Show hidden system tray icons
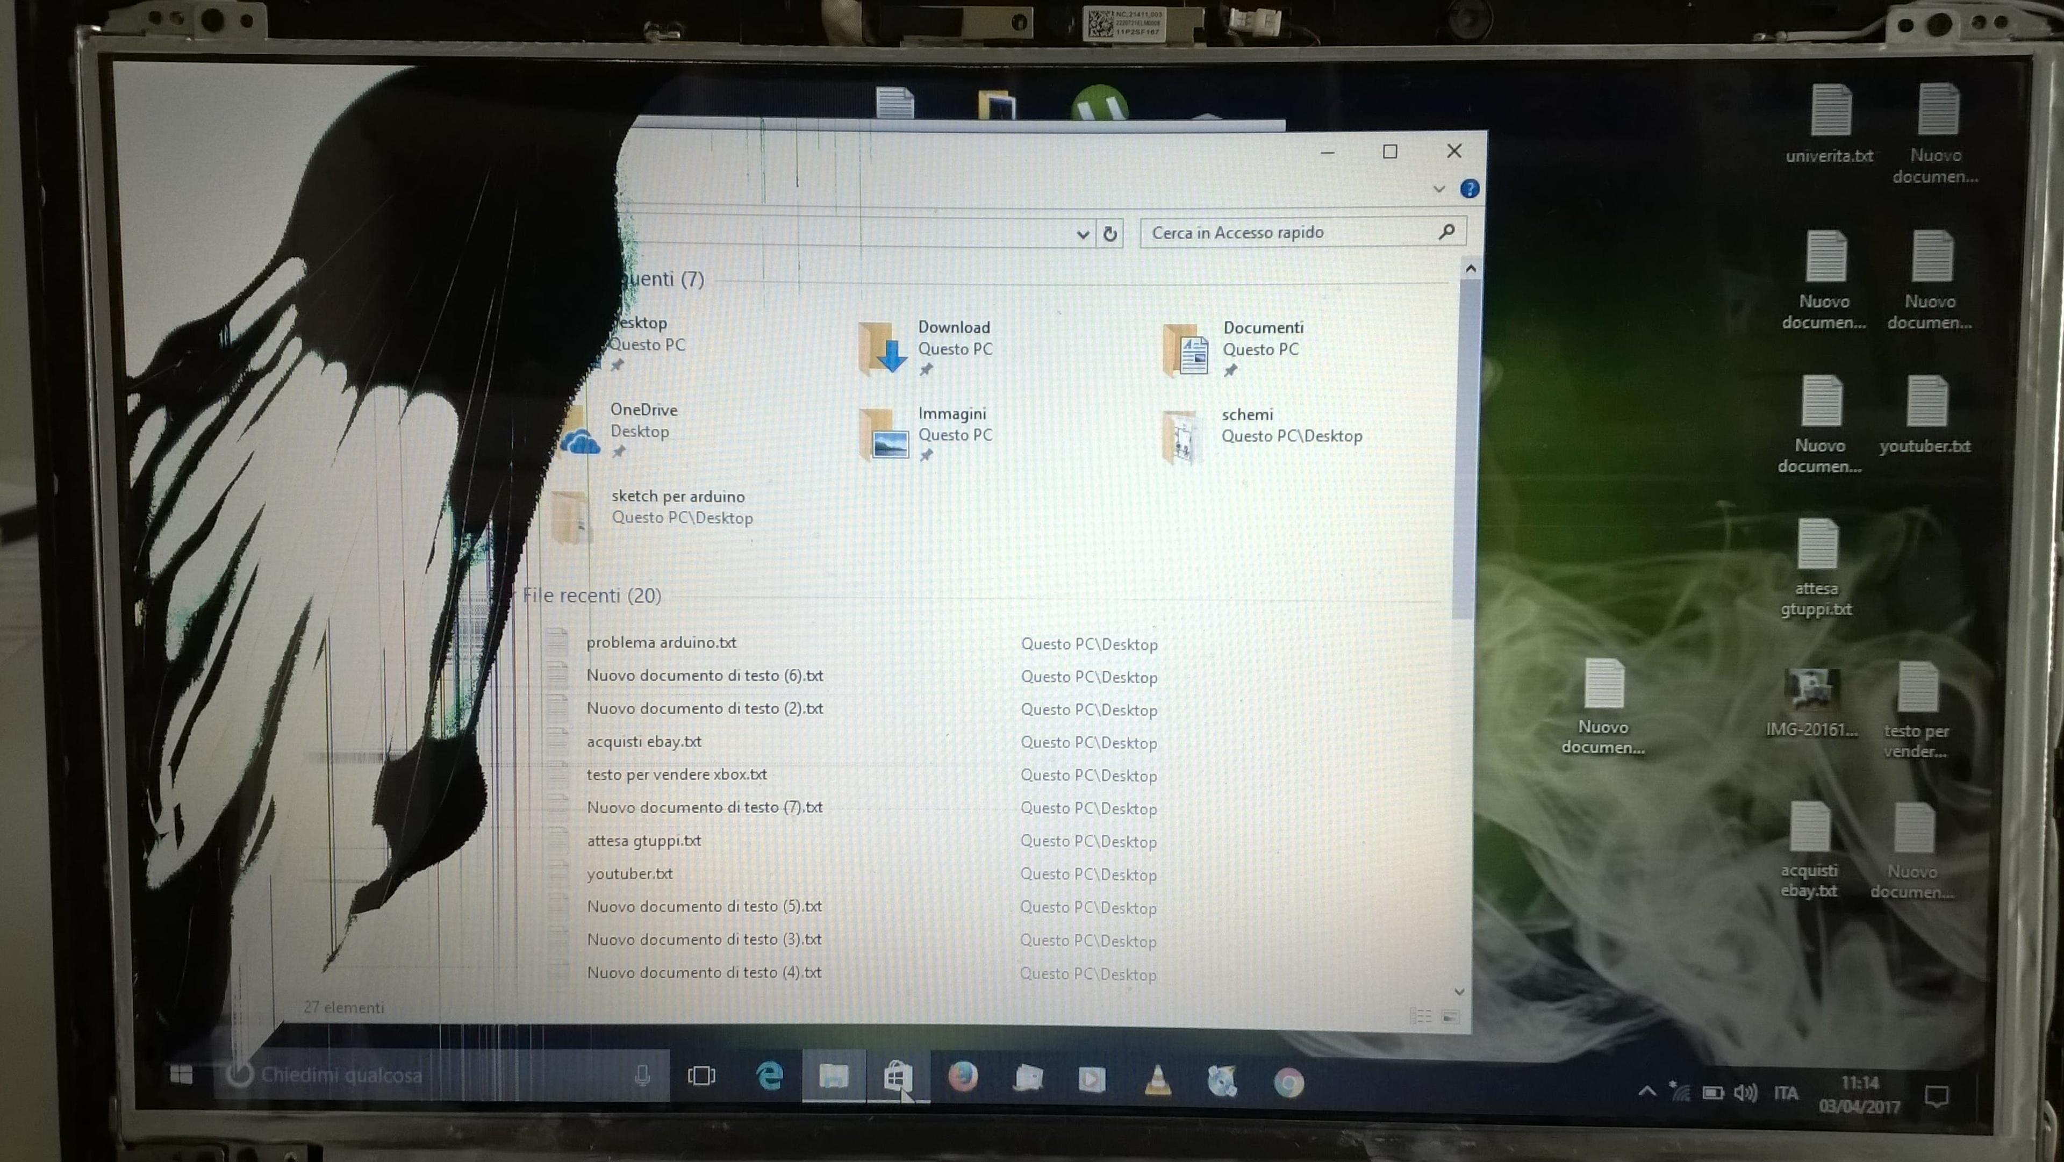Viewport: 2064px width, 1162px height. [x=1646, y=1091]
